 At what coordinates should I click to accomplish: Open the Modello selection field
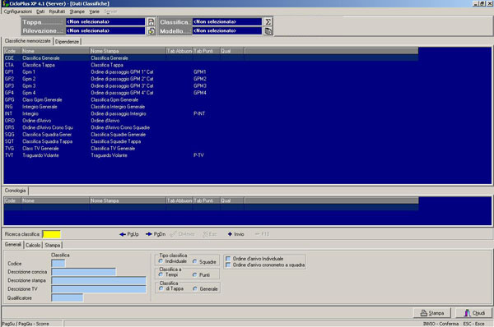point(227,31)
